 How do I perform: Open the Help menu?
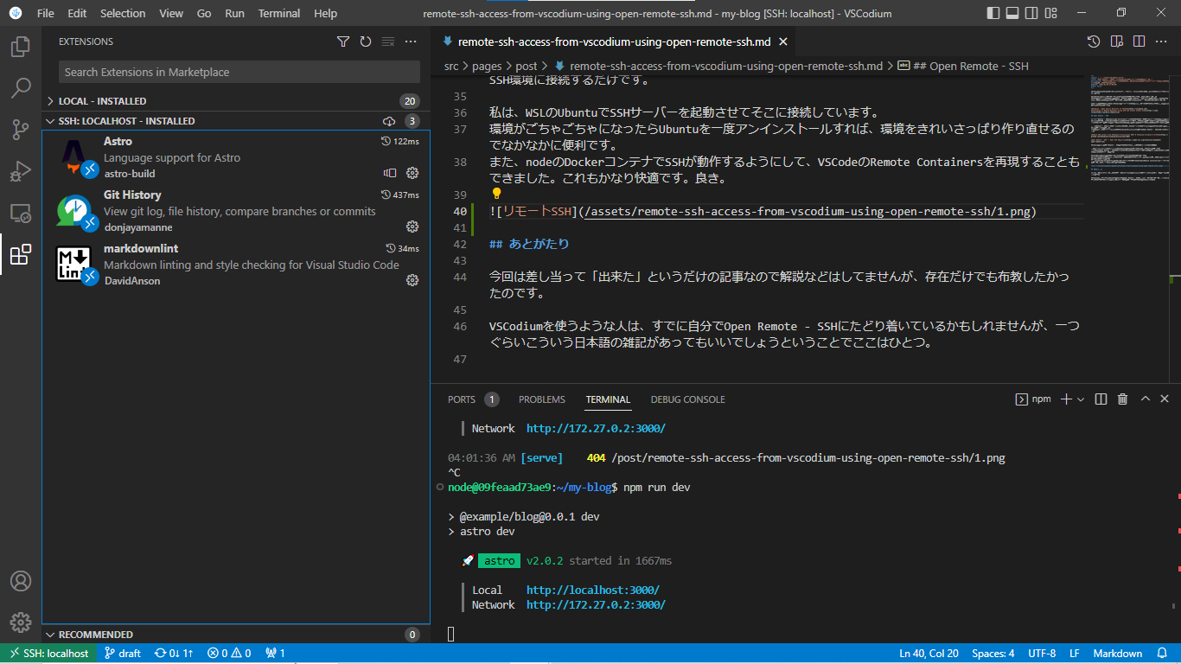(x=326, y=13)
